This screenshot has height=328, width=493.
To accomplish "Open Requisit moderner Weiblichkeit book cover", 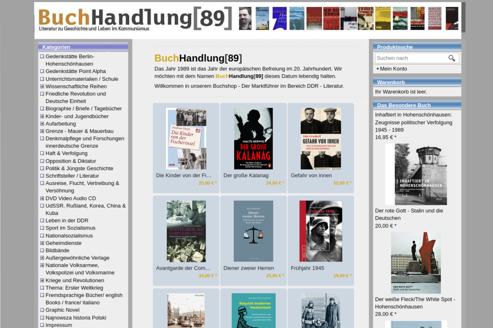I will point(253,311).
